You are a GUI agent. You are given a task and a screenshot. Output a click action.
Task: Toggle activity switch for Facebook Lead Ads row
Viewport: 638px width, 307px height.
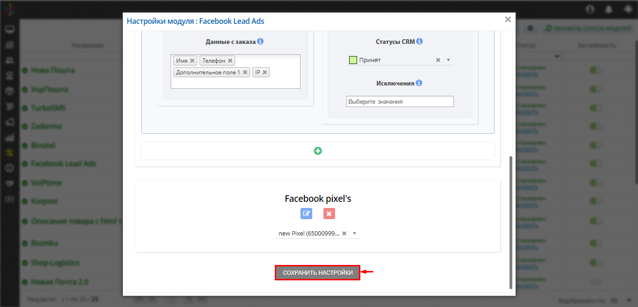click(x=596, y=164)
